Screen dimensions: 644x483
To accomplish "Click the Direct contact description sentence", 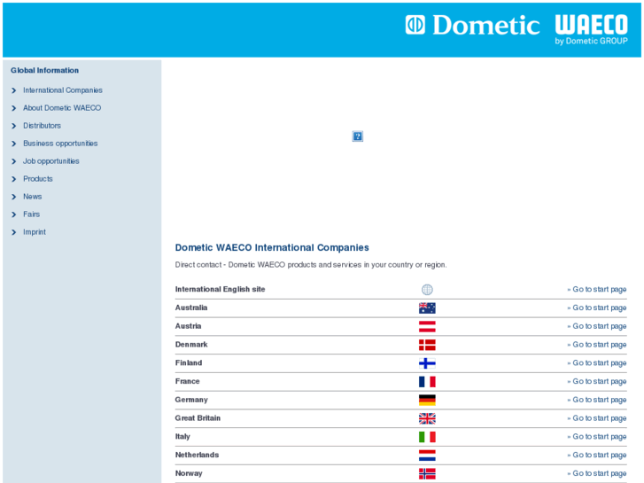I will tap(311, 265).
